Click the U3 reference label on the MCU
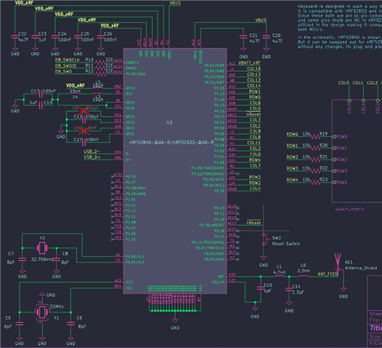382x348 pixels. click(x=169, y=123)
